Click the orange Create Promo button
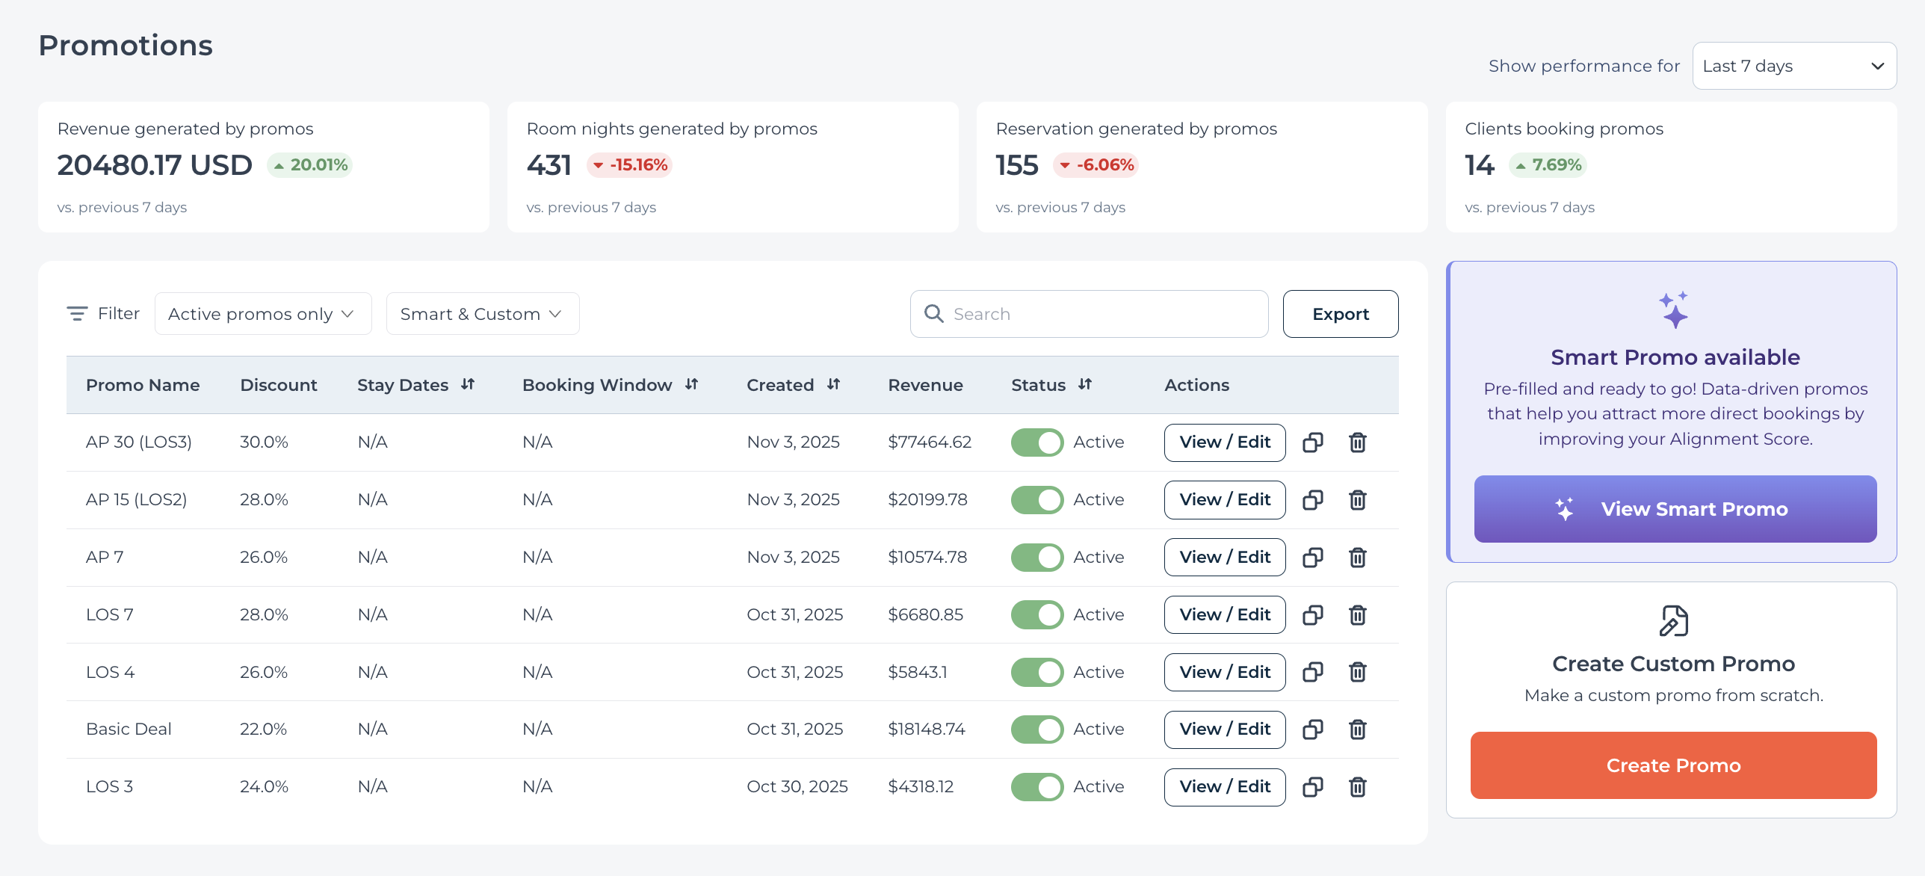Viewport: 1925px width, 876px height. [x=1672, y=765]
